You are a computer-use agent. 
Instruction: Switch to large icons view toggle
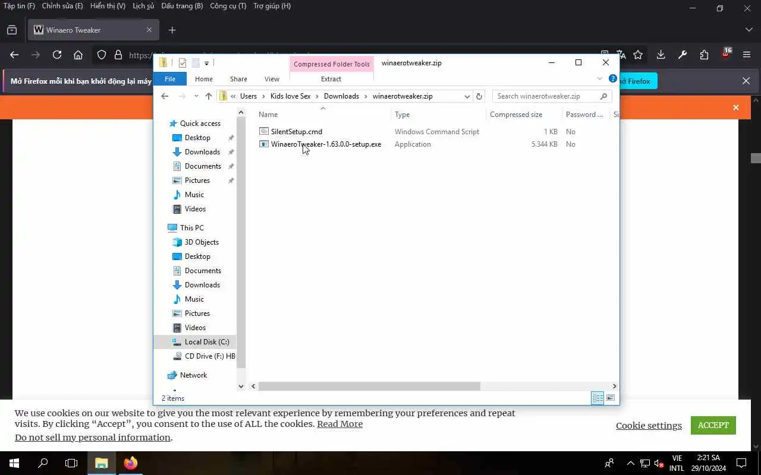(611, 398)
